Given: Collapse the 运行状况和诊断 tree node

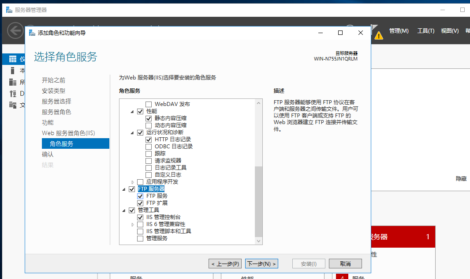Looking at the screenshot, I should tap(132, 132).
